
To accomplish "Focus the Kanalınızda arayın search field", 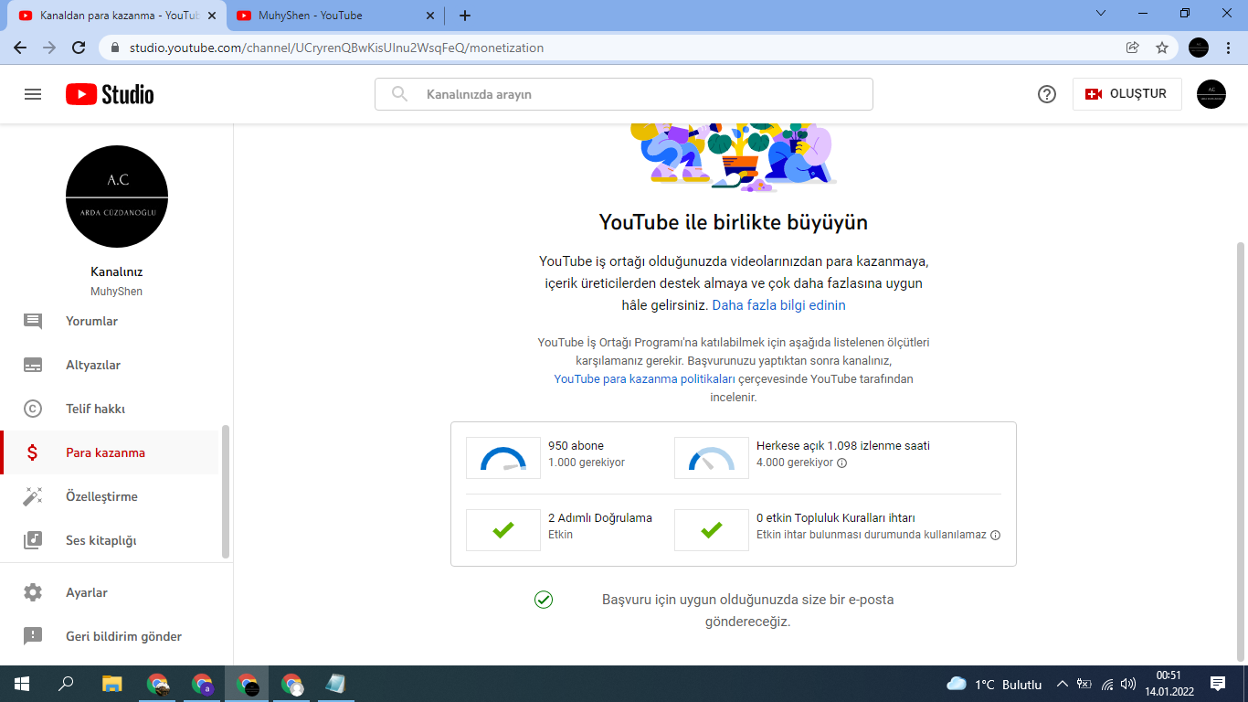I will pyautogui.click(x=624, y=94).
